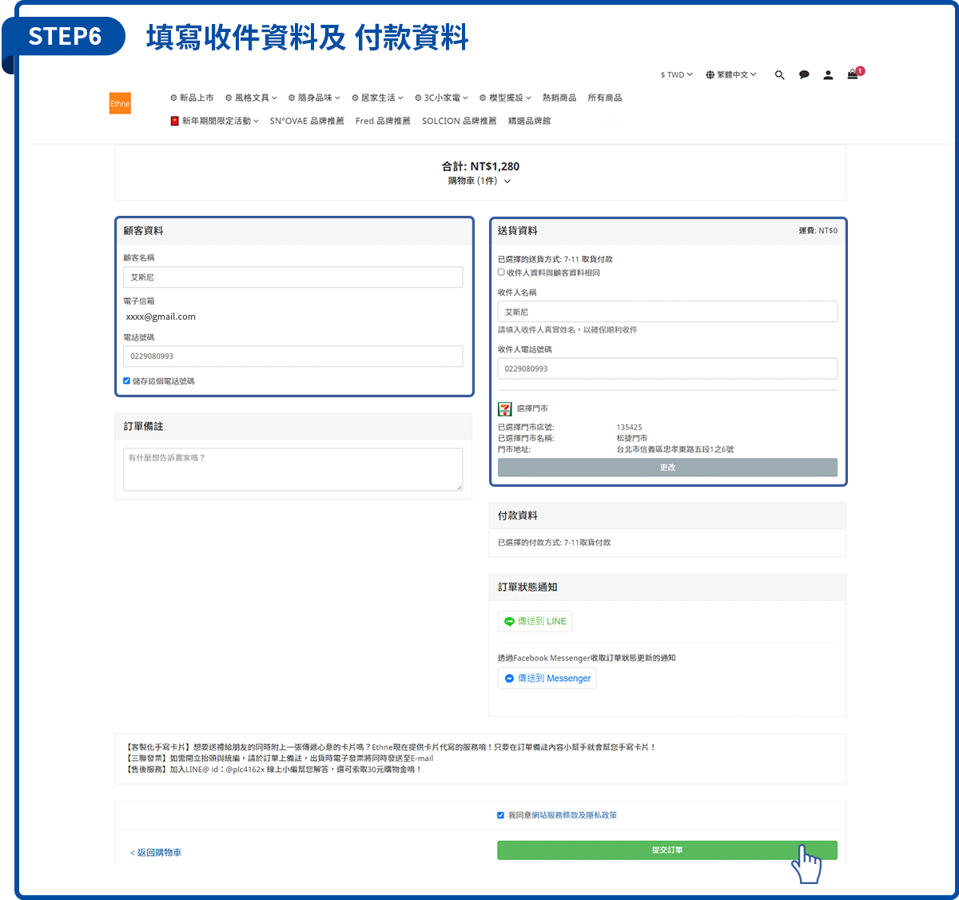
Task: Click the search magnifier icon
Action: 779,75
